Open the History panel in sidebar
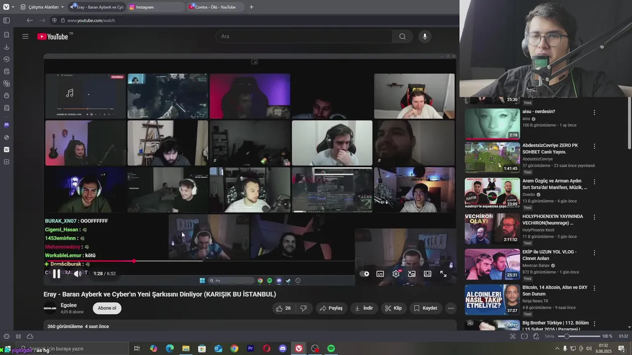The image size is (632, 355). [x=6, y=59]
